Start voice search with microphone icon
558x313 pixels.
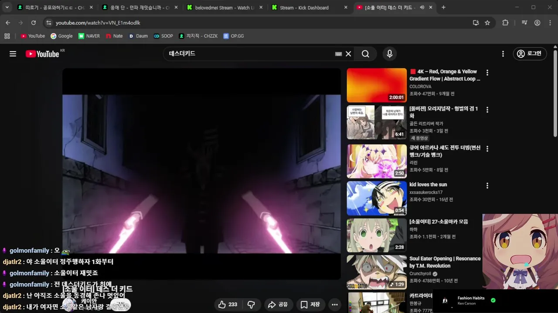pyautogui.click(x=390, y=54)
